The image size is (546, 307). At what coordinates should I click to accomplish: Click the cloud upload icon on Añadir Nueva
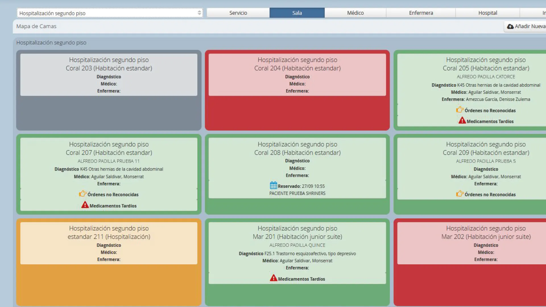(x=510, y=26)
